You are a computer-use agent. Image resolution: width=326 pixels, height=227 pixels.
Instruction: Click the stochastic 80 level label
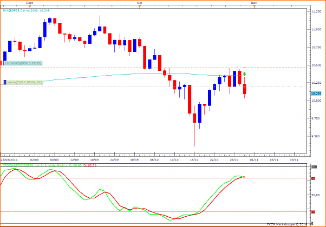click(x=313, y=178)
